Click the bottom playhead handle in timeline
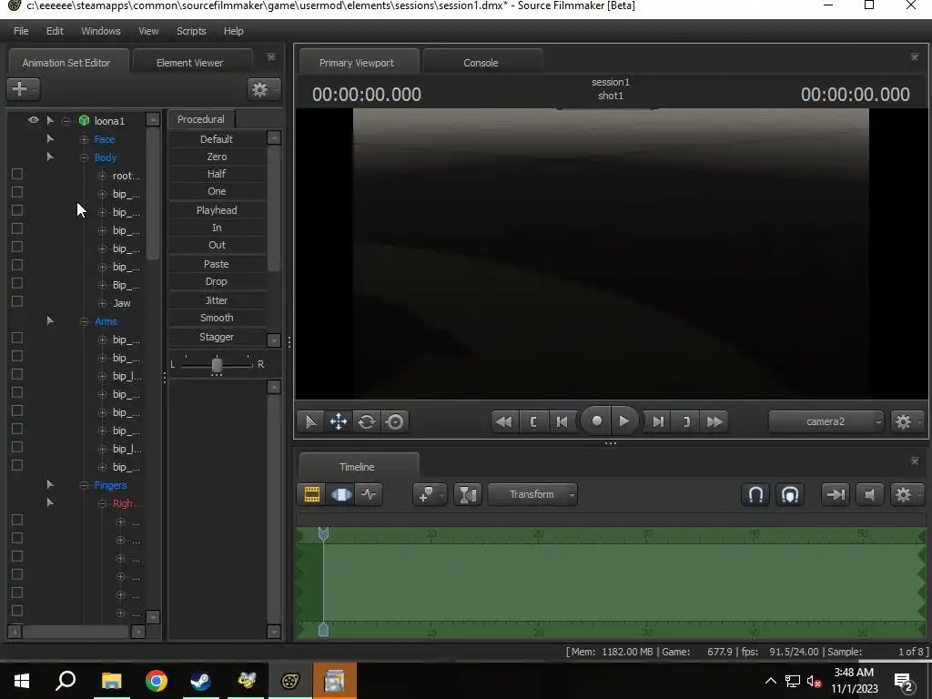 323,630
